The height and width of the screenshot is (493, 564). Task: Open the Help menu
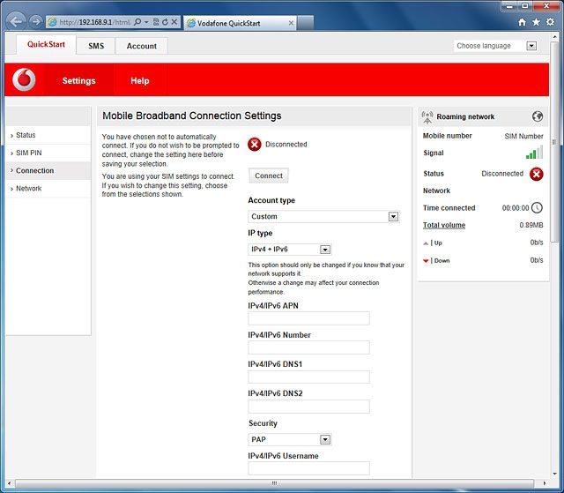[x=140, y=81]
